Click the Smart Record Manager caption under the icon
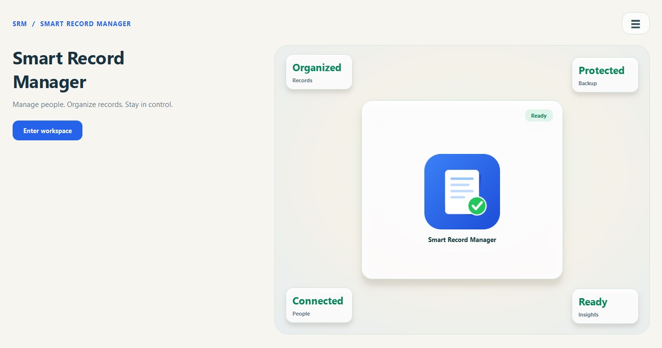Viewport: 662px width, 348px height. click(462, 240)
